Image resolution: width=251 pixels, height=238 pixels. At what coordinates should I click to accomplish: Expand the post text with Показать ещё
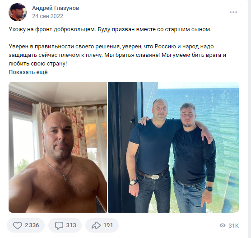tap(28, 72)
